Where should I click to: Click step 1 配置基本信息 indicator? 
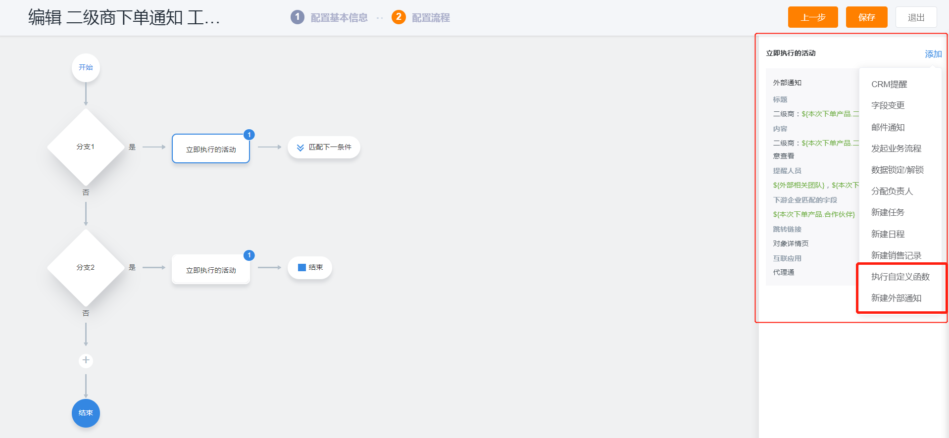coord(329,17)
